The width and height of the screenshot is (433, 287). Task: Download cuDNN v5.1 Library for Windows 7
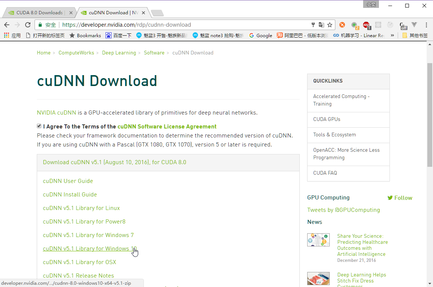(x=88, y=235)
